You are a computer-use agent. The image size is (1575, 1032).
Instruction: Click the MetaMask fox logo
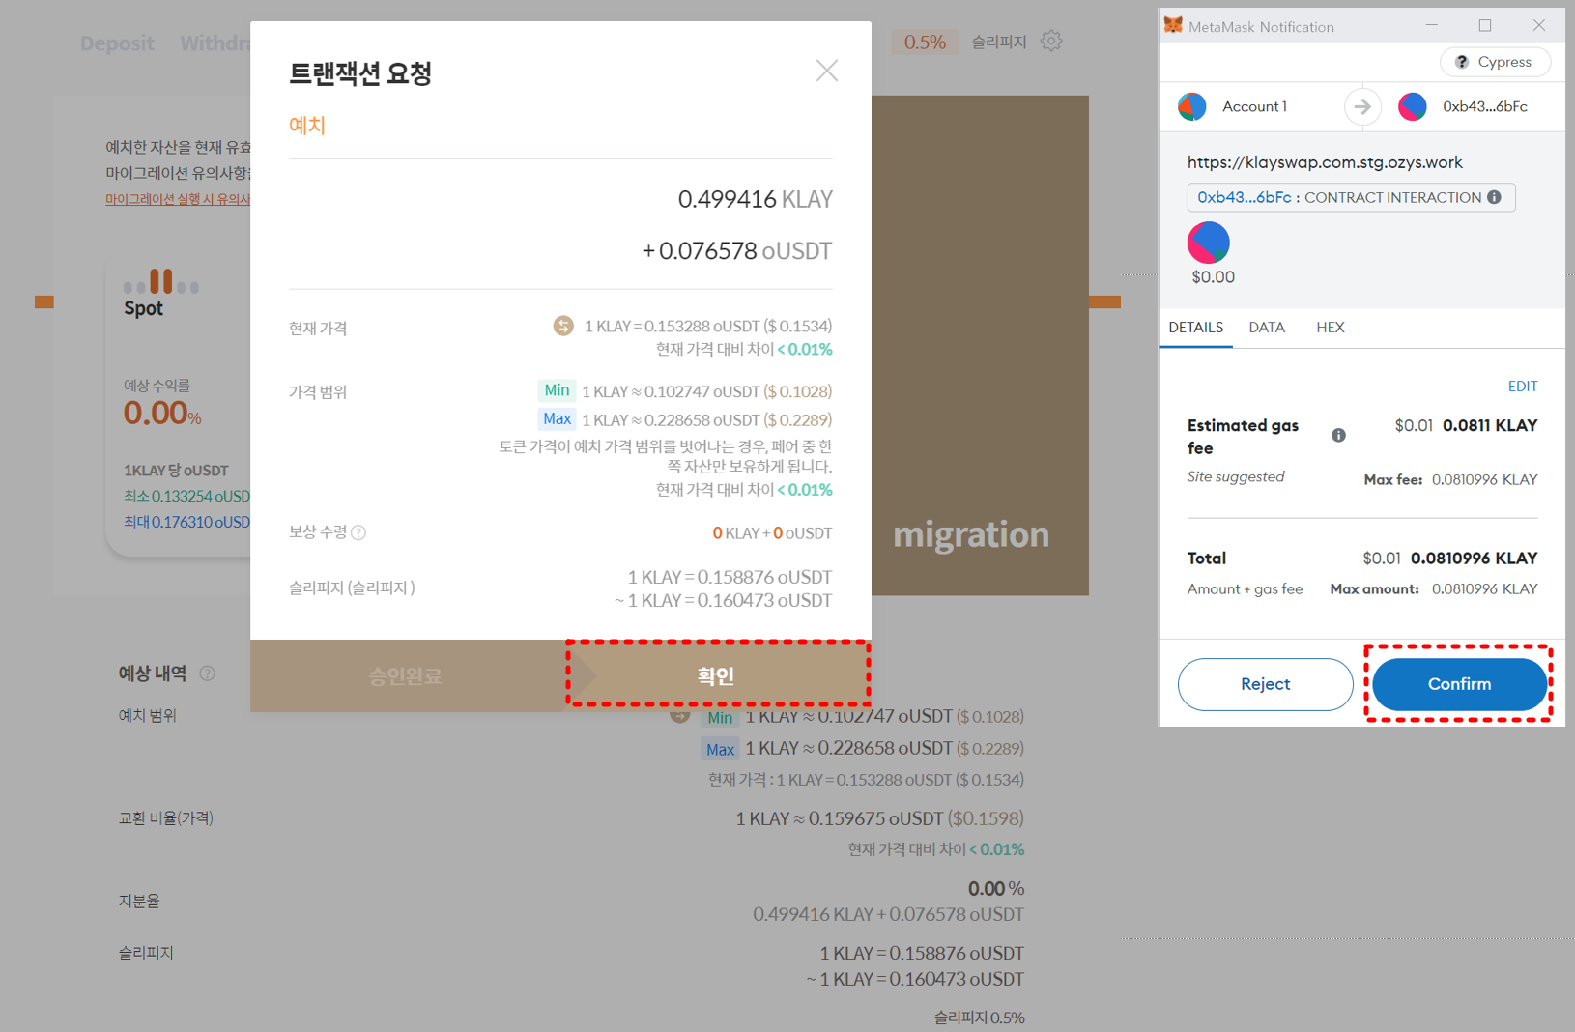[x=1174, y=26]
